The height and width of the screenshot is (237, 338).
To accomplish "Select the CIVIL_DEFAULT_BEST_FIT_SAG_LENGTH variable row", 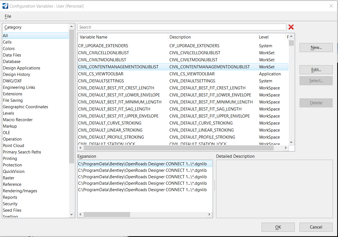I will (x=183, y=109).
